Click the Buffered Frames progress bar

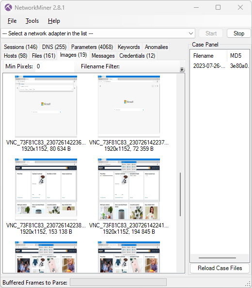pos(118,282)
